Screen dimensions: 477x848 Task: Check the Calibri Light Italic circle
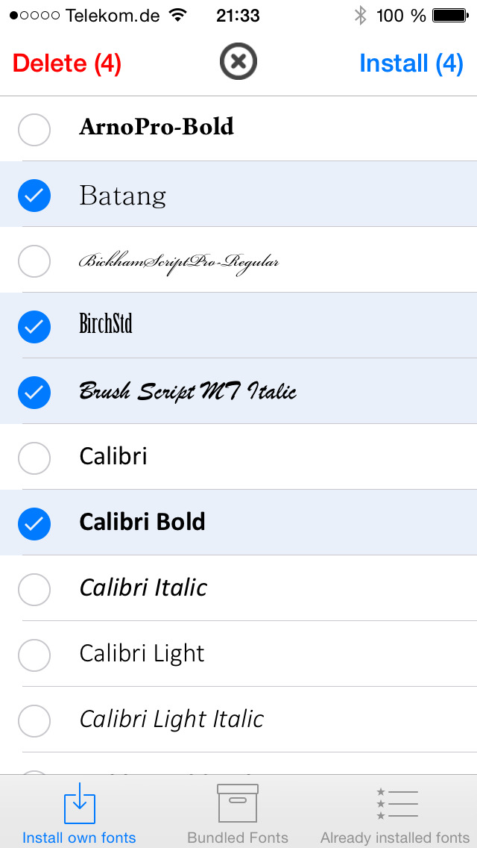point(34,721)
